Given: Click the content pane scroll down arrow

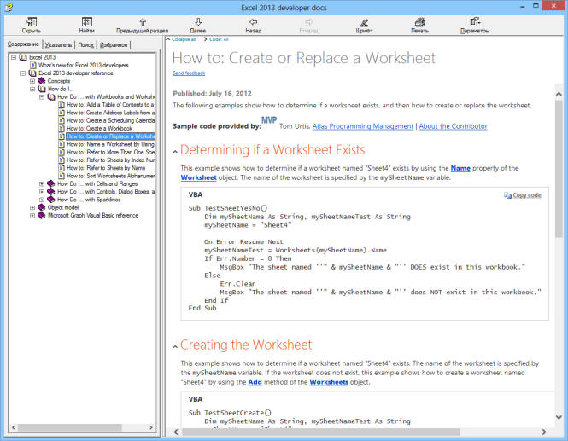Looking at the screenshot, I should 559,417.
